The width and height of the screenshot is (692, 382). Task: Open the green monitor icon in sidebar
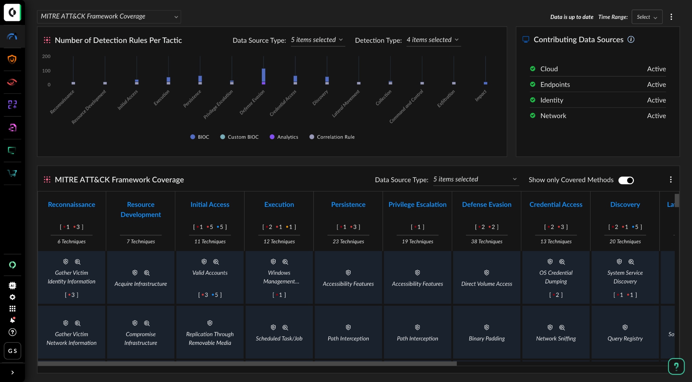pyautogui.click(x=12, y=151)
